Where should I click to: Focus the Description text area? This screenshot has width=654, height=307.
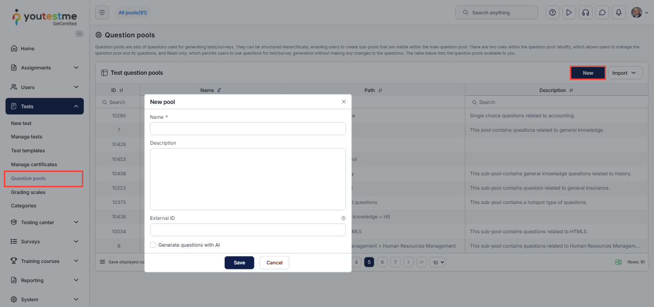click(x=248, y=179)
